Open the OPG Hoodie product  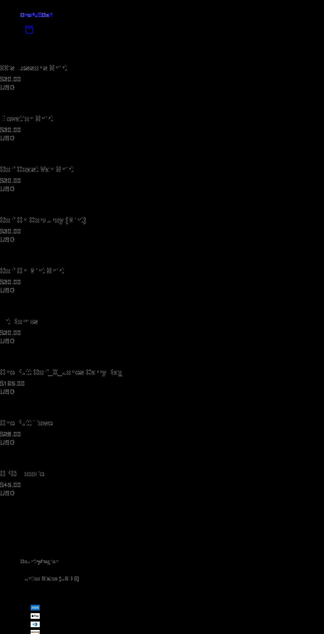click(22, 474)
